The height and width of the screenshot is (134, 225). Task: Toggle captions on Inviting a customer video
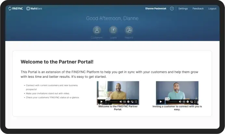(184, 102)
